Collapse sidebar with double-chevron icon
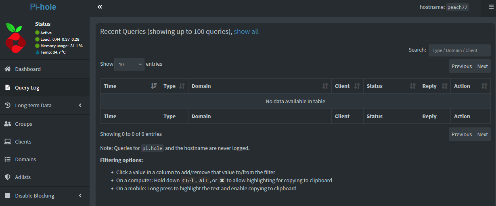 coord(100,7)
